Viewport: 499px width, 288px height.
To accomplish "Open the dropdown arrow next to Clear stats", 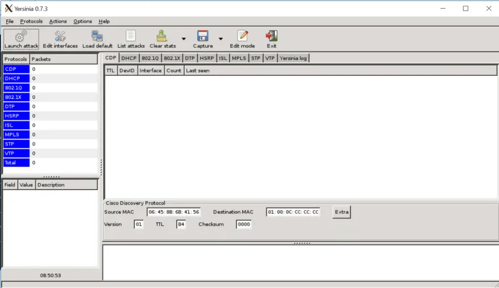I will 183,38.
